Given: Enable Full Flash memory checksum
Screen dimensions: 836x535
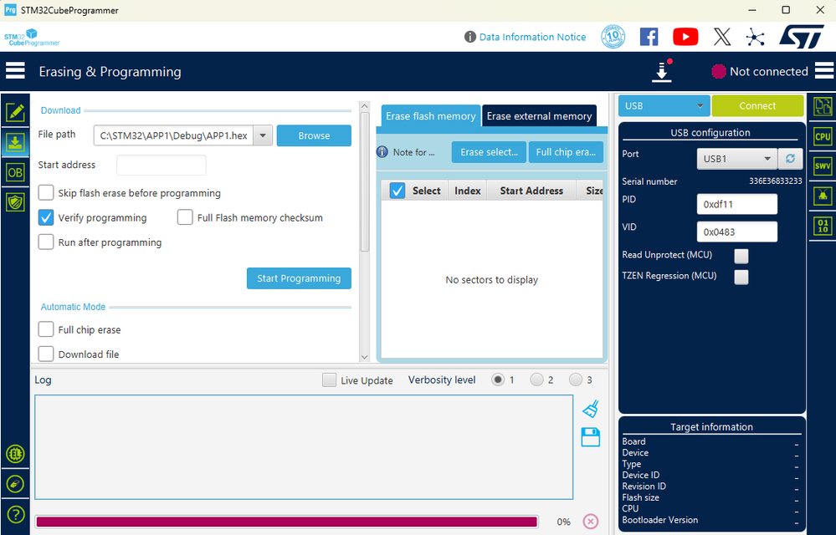Looking at the screenshot, I should tap(185, 217).
